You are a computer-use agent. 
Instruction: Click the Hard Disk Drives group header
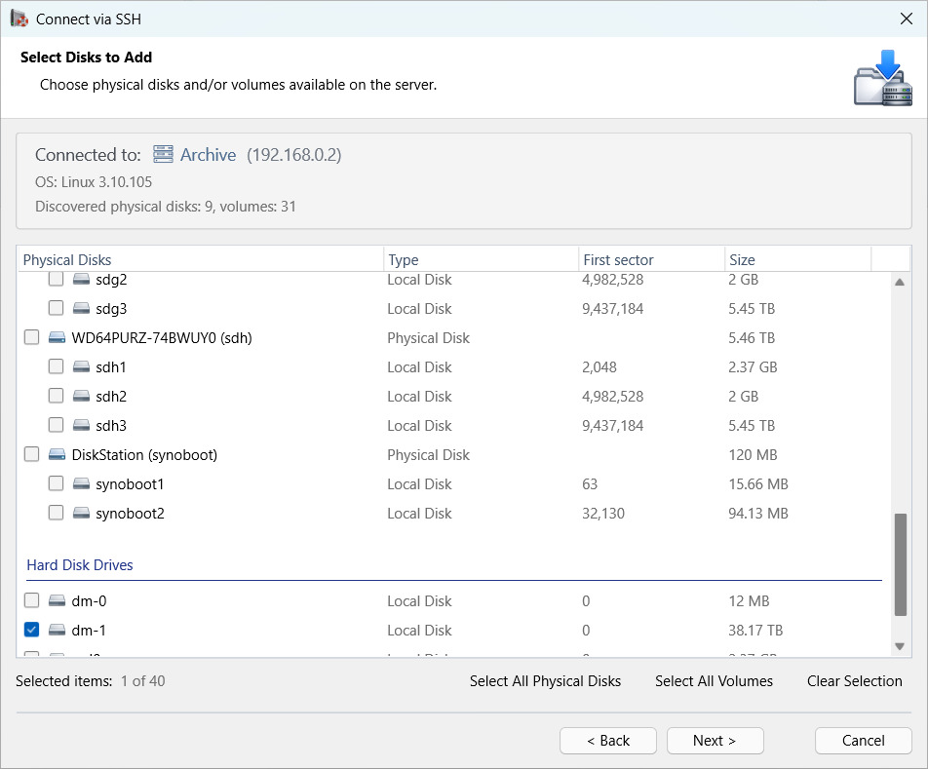click(80, 565)
